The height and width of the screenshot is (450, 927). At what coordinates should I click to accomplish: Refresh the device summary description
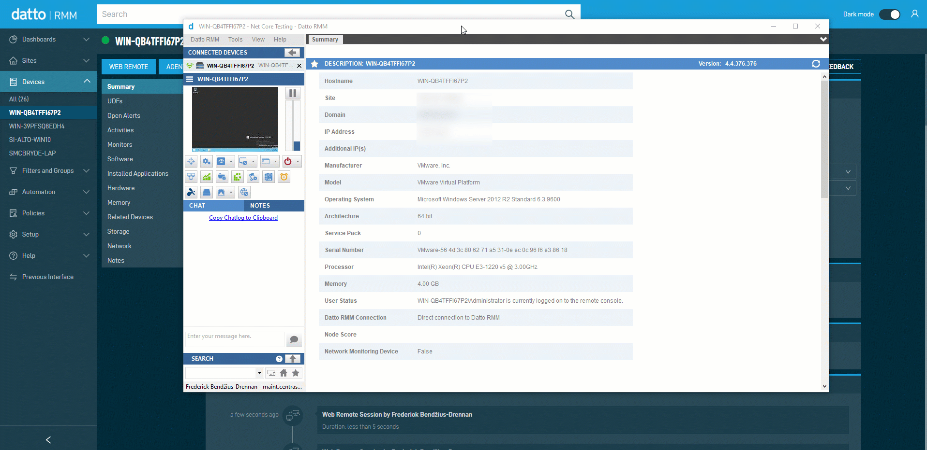click(x=816, y=64)
